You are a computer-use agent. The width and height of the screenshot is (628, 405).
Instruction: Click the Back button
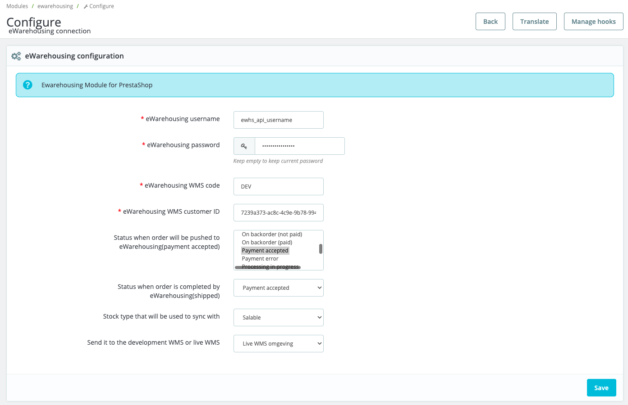click(x=490, y=21)
